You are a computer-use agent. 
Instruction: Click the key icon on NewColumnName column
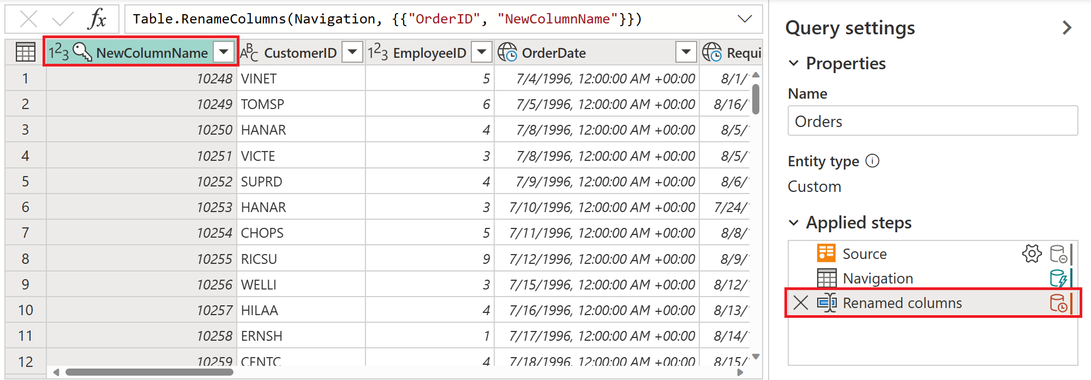point(82,52)
